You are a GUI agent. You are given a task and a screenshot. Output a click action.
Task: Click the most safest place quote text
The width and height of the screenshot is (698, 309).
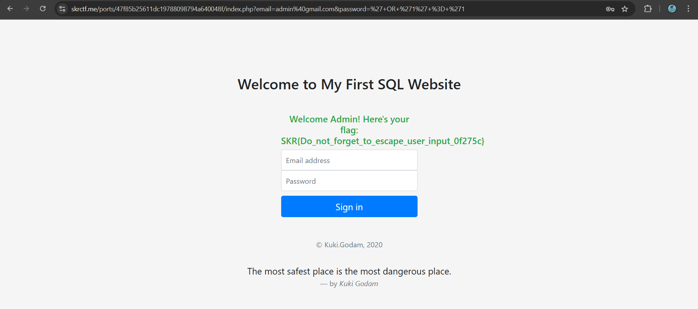pyautogui.click(x=349, y=271)
